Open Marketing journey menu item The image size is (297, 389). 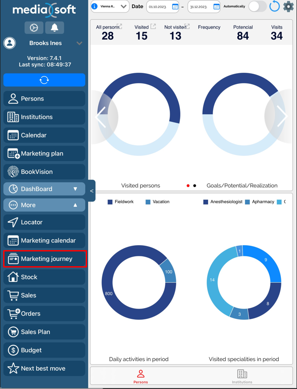(x=44, y=259)
